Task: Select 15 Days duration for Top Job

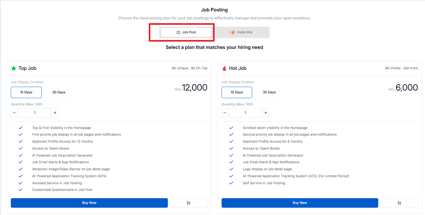Action: 26,92
